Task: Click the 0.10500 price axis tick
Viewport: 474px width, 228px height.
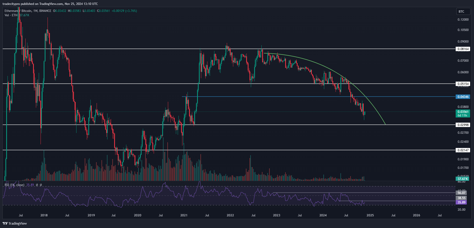Action: click(463, 30)
